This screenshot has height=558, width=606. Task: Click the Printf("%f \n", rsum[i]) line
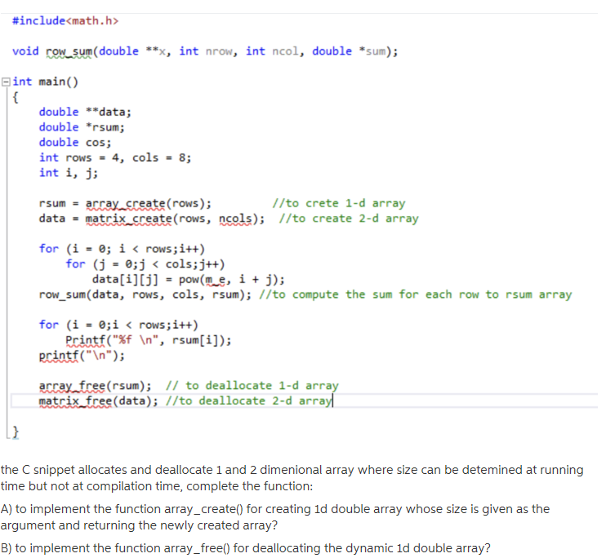coord(149,341)
